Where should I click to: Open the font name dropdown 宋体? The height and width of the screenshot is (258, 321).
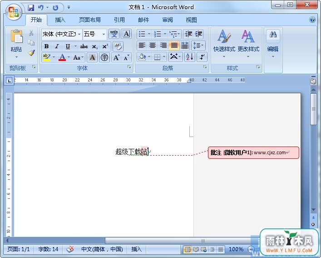coord(79,34)
